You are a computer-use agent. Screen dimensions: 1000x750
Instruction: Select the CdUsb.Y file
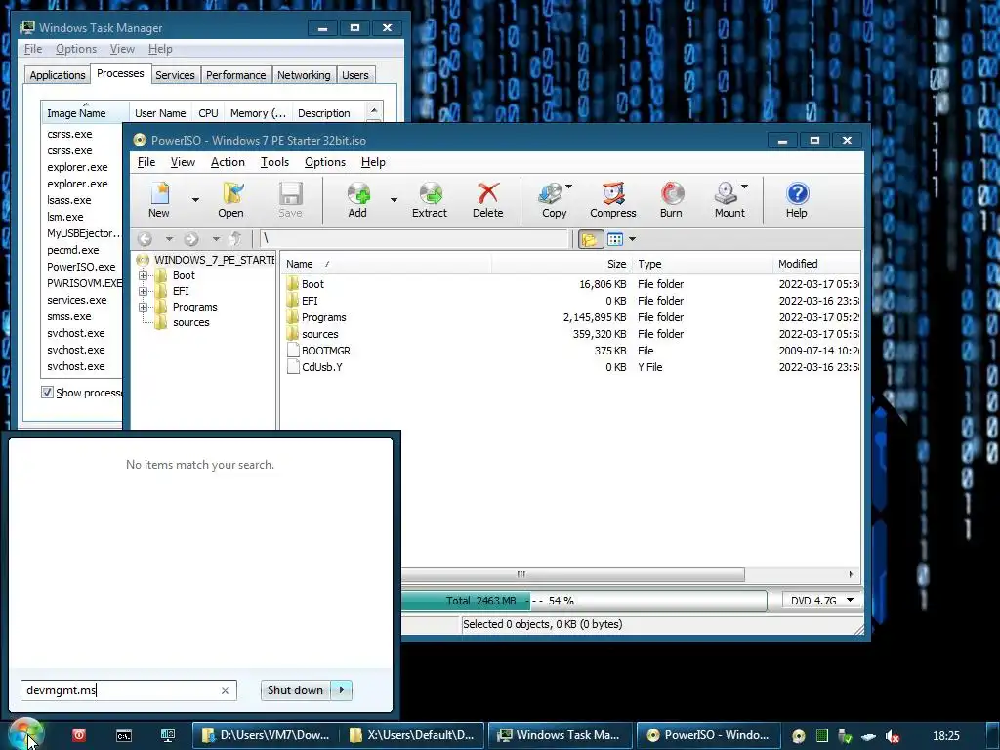pyautogui.click(x=322, y=367)
